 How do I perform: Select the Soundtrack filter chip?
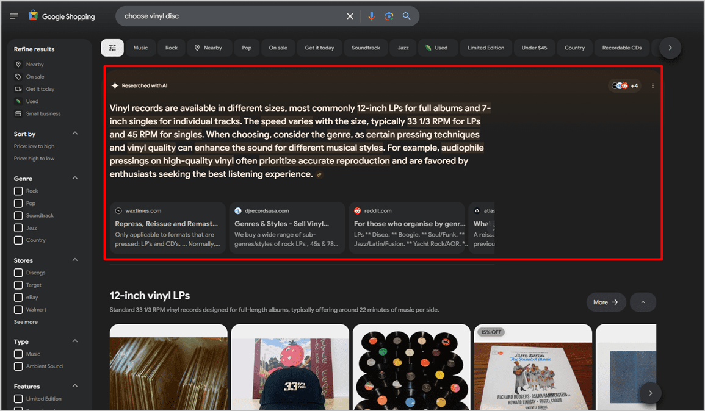pyautogui.click(x=366, y=48)
